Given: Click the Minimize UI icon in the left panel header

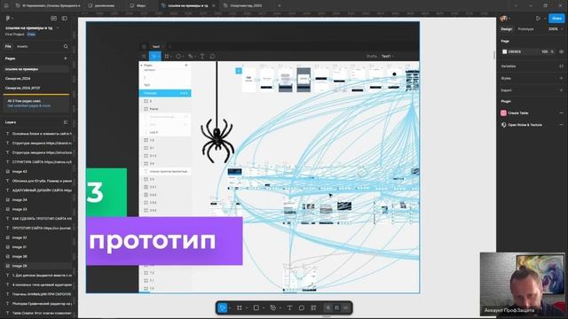Looking at the screenshot, I should coord(53,18).
